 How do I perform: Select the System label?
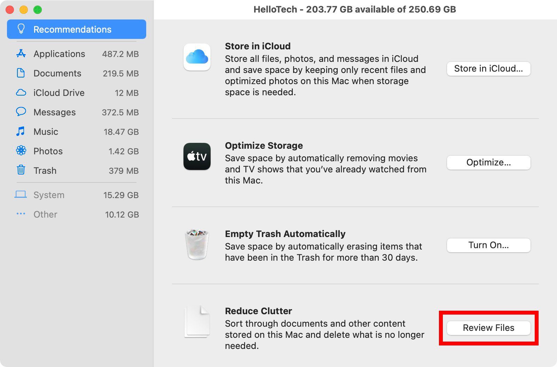click(x=49, y=195)
